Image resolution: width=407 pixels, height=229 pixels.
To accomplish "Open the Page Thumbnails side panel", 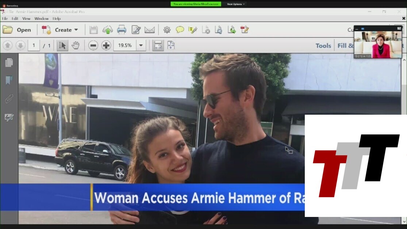I will (x=9, y=62).
